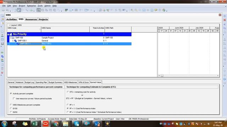
Task: Click the Gantt horizontal scrollbar thumb
Action: [162, 75]
